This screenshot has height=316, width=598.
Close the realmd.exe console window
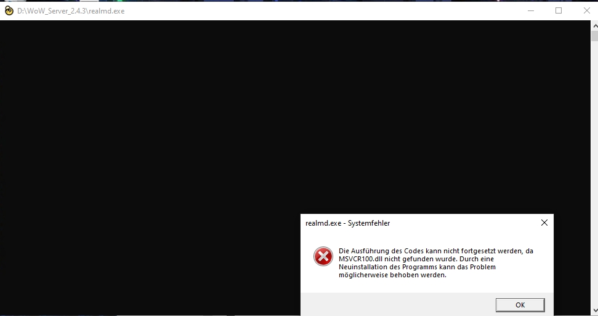coord(586,10)
